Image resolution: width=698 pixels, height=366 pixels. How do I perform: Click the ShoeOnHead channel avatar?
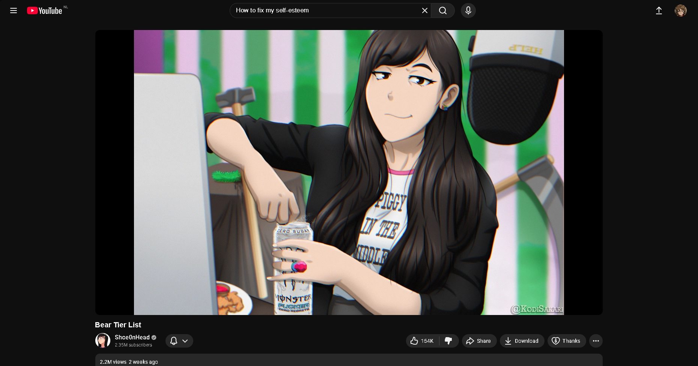click(103, 340)
